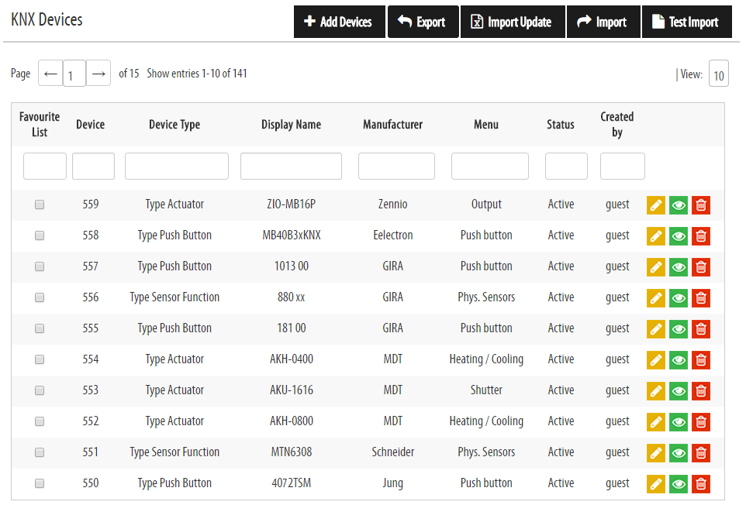Go to the next page arrow
The image size is (746, 505).
[x=98, y=74]
